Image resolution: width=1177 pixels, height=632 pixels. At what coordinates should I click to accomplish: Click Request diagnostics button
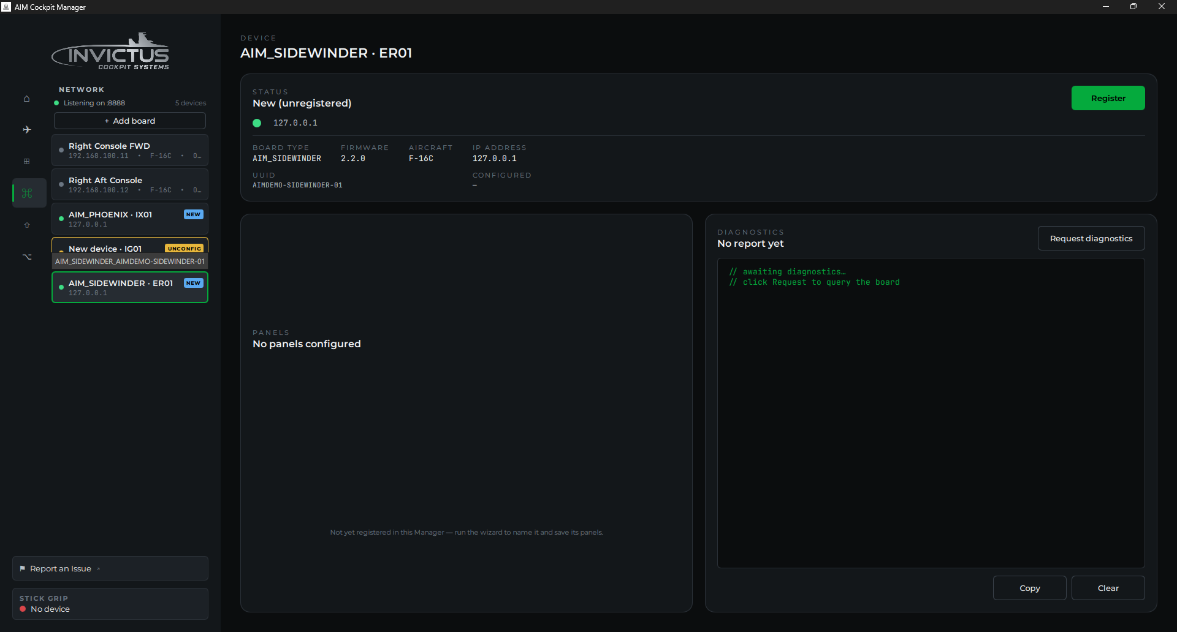[1091, 238]
